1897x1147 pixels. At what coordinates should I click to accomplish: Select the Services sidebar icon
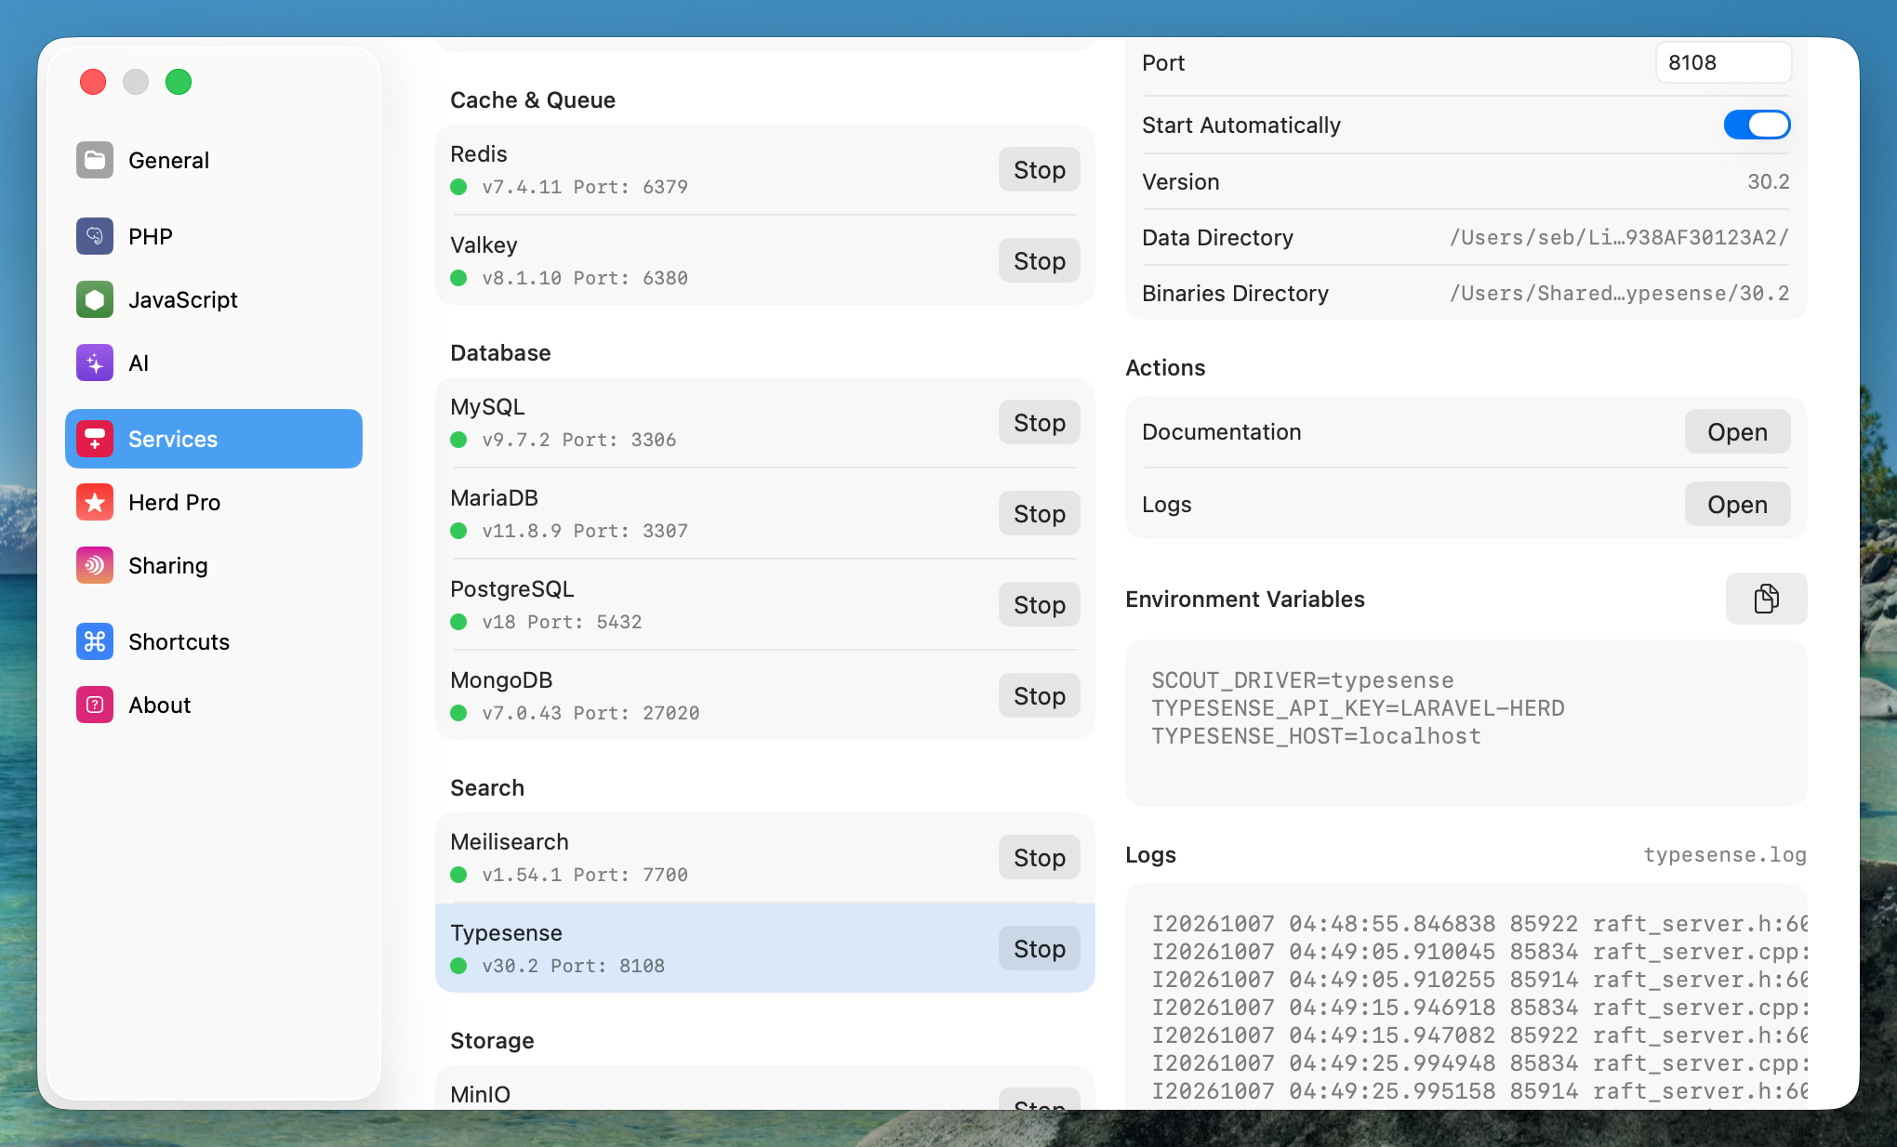[95, 439]
